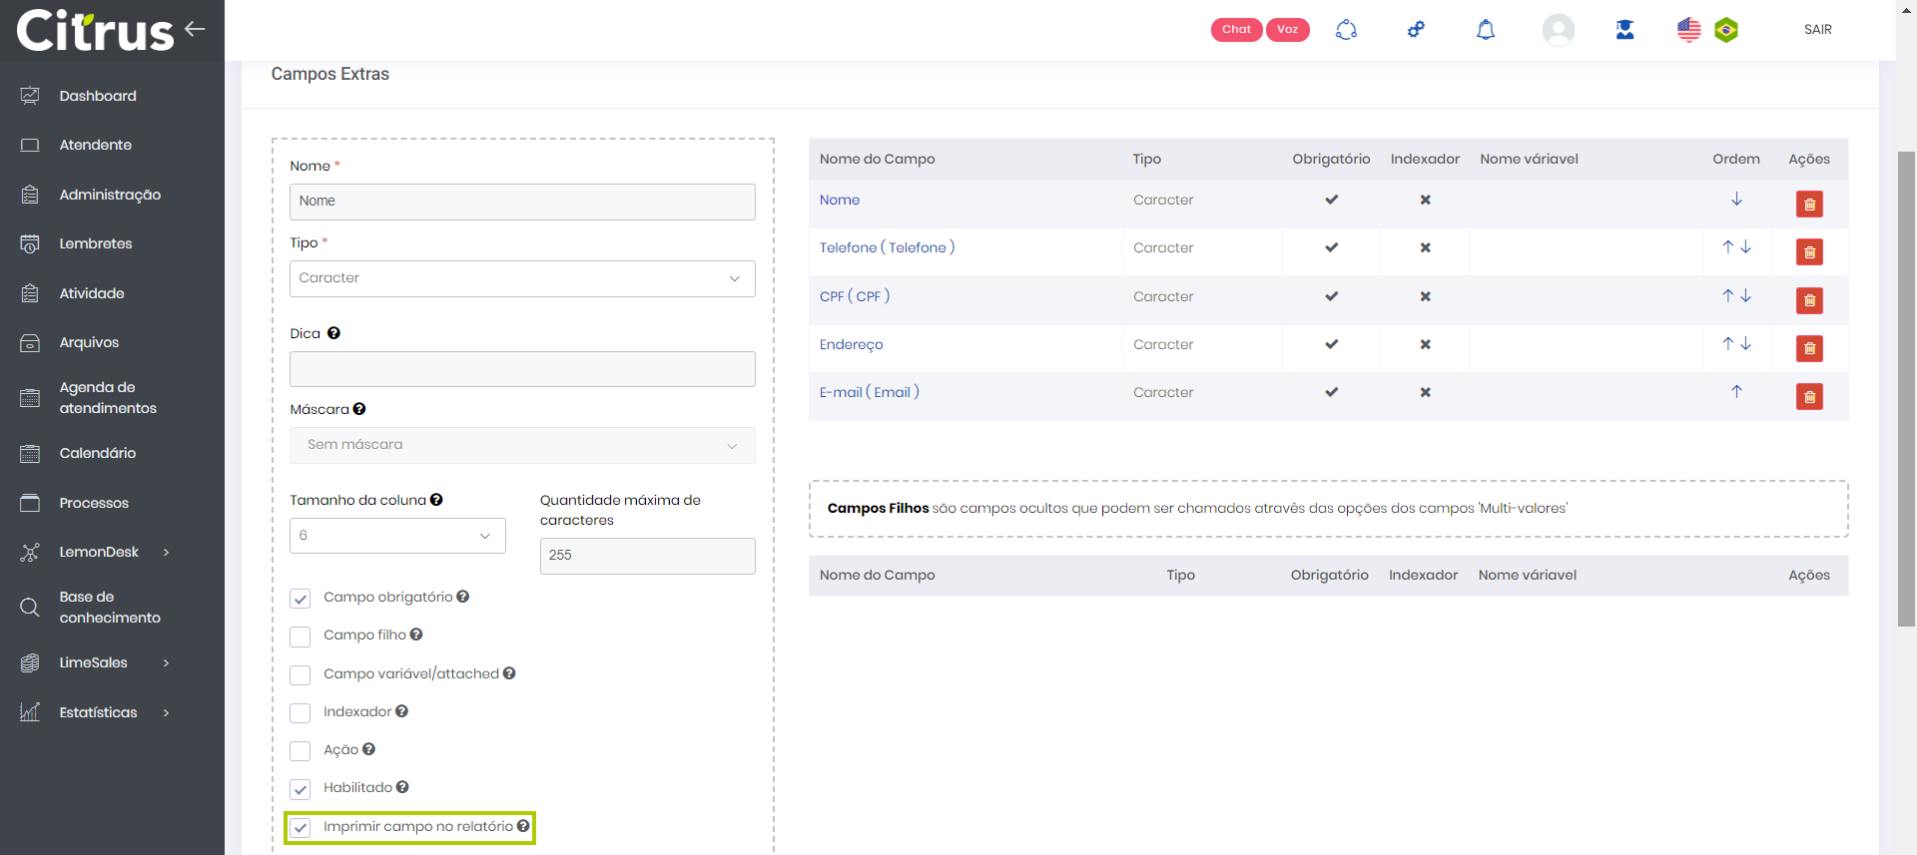Enable the Indexador checkbox
This screenshot has height=855, width=1917.
pyautogui.click(x=301, y=713)
